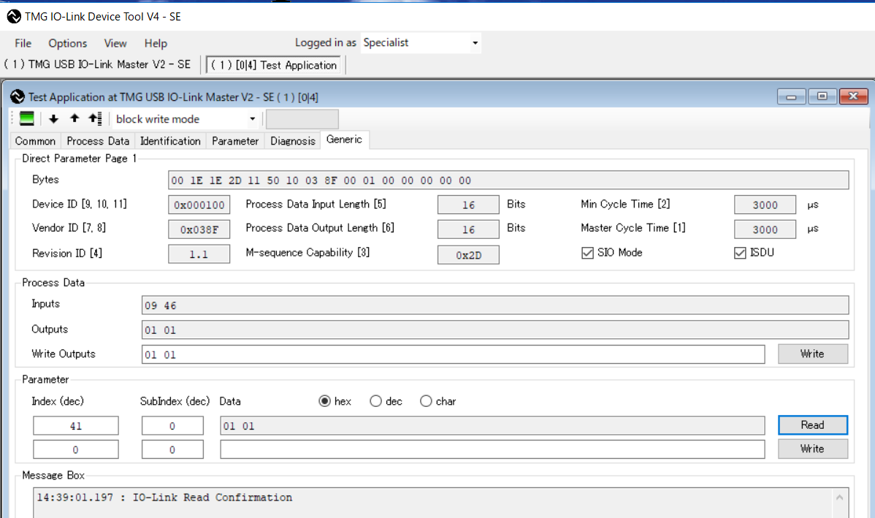The height and width of the screenshot is (518, 875).
Task: Select the TMG USB IO-Link Master V2 window tab
Action: 97,64
